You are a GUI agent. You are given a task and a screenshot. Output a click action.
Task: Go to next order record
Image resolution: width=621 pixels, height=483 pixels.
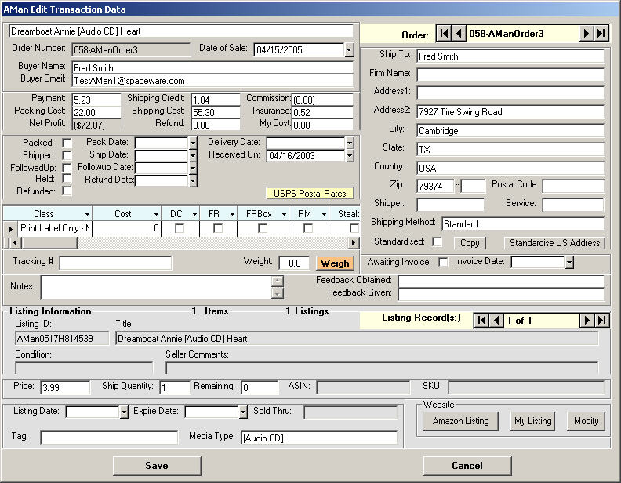586,34
